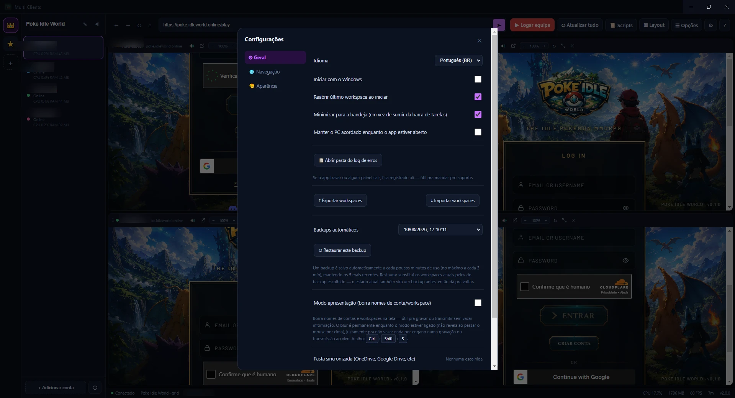The width and height of the screenshot is (735, 398).
Task: Maximize the bottom-right game panel
Action: [565, 220]
